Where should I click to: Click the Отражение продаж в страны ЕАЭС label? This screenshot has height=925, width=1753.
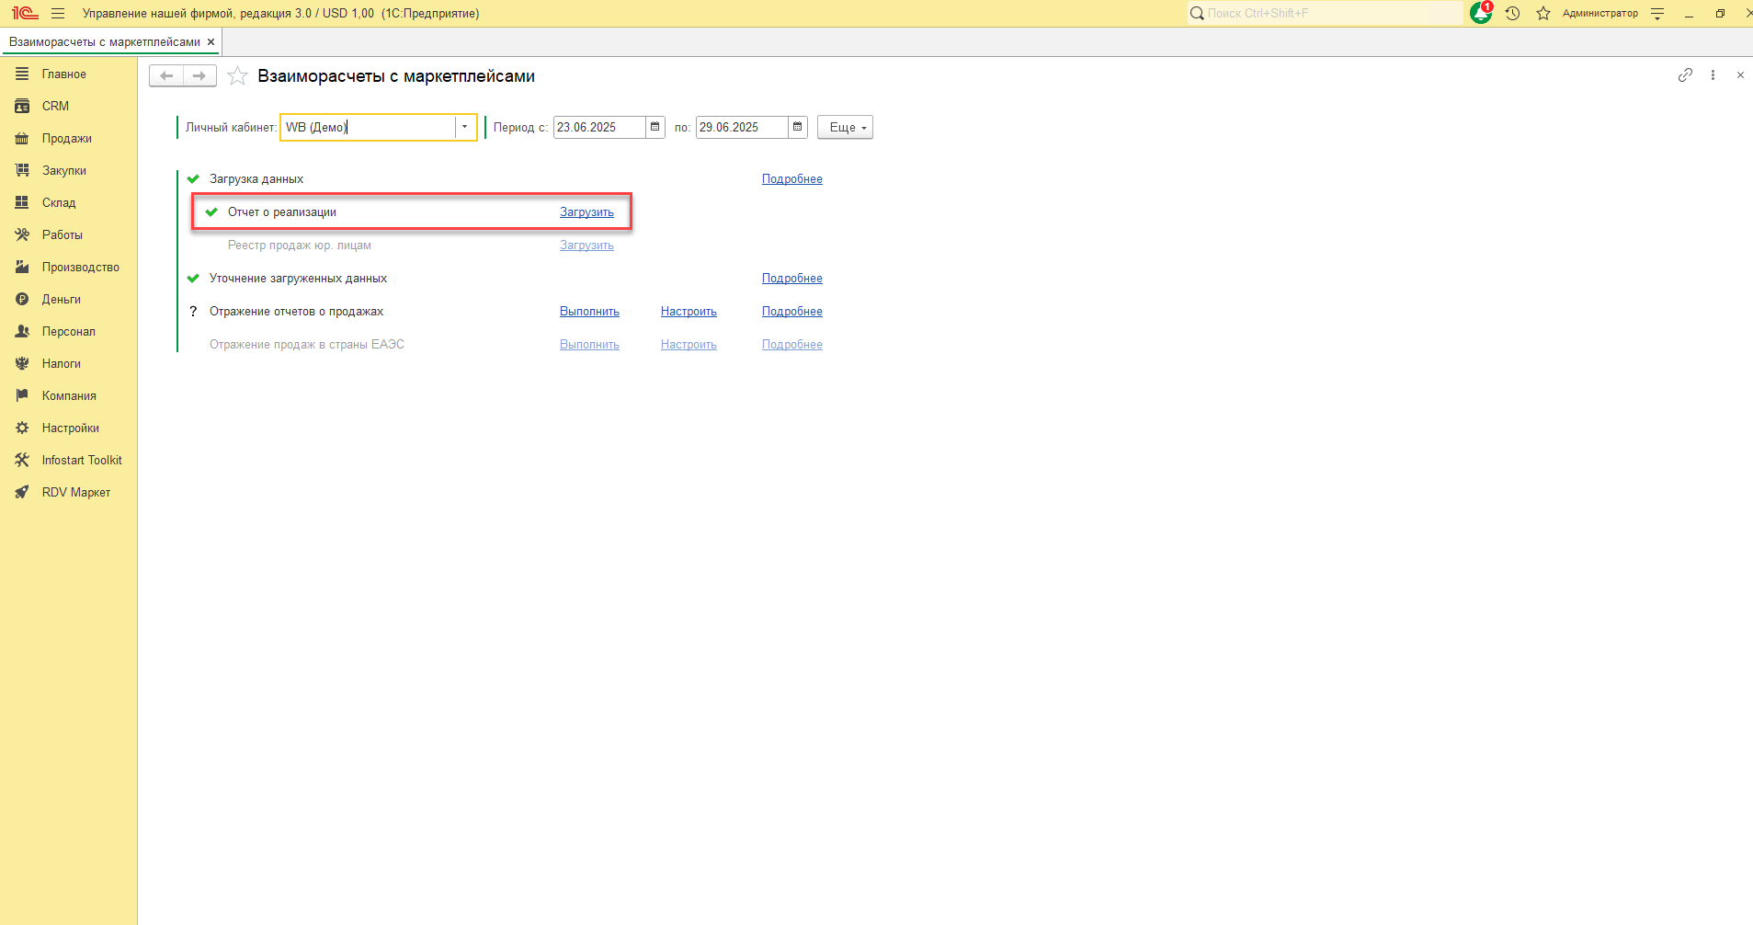(x=307, y=344)
